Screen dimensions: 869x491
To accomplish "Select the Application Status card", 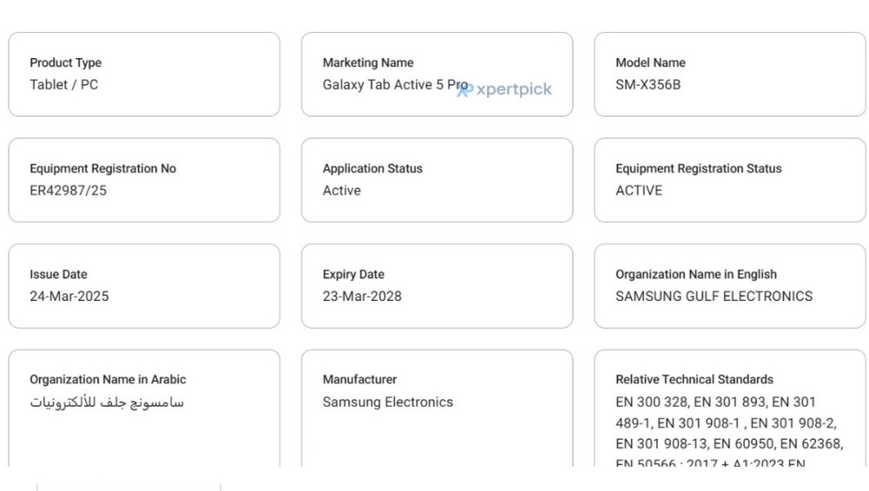I will 437,180.
